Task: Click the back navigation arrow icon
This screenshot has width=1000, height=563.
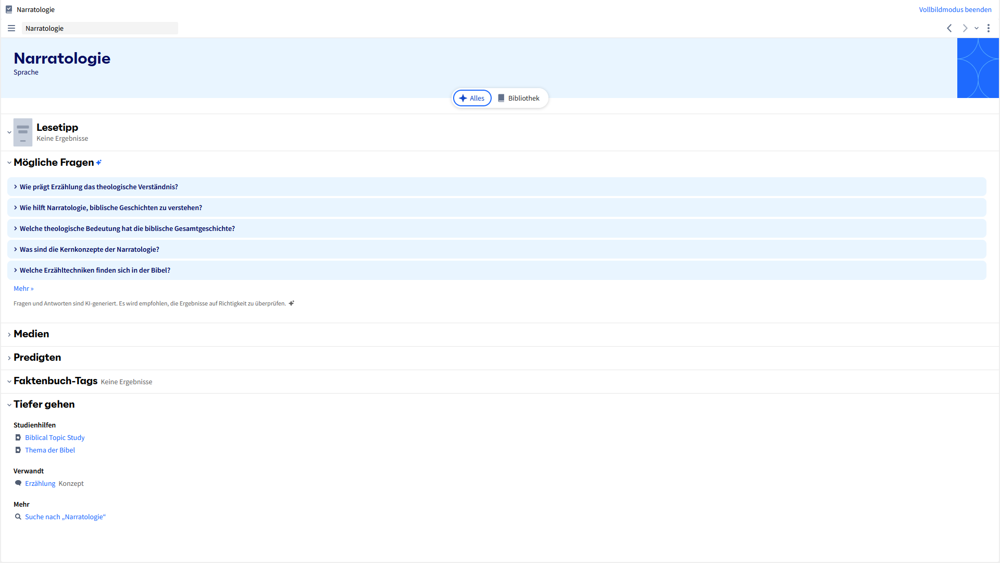Action: (949, 28)
